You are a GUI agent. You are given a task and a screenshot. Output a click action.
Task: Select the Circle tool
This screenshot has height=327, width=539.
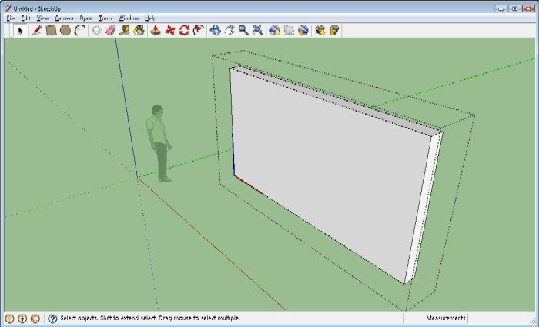65,31
